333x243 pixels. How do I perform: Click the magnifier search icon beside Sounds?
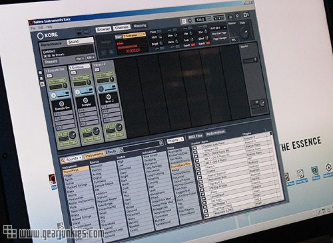click(63, 160)
